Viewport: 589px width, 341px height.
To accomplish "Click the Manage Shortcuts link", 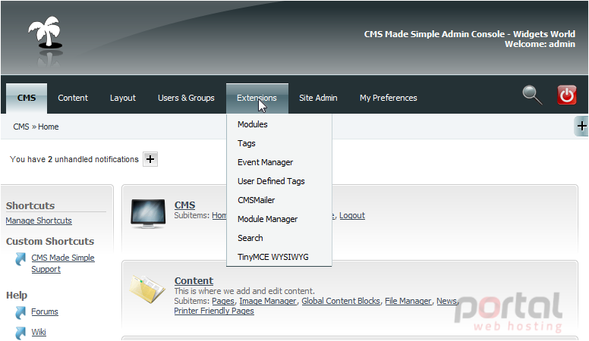I will point(39,221).
